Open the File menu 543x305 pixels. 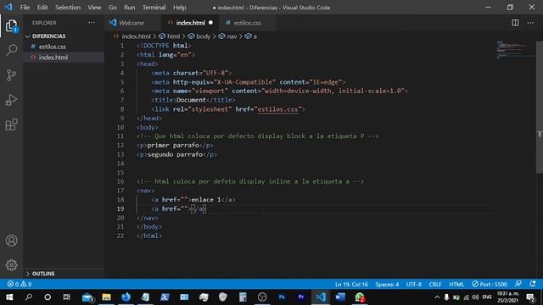[25, 8]
